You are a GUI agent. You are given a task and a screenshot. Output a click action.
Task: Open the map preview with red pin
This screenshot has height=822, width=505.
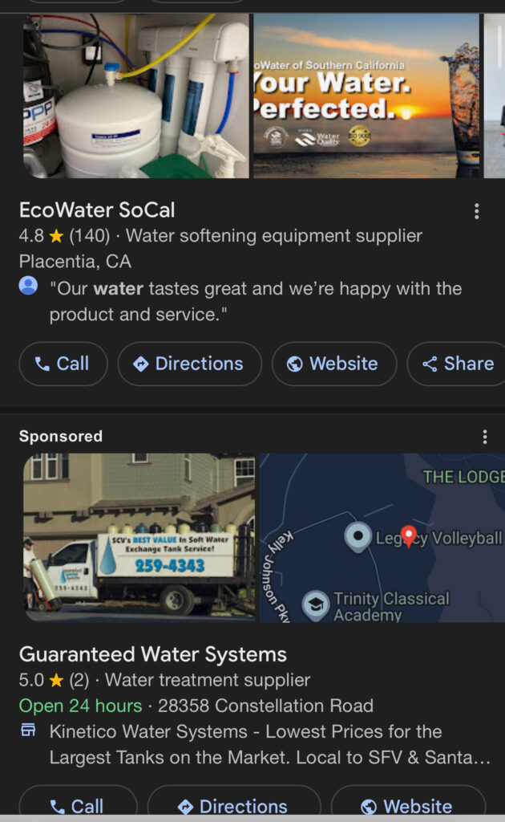pyautogui.click(x=382, y=538)
